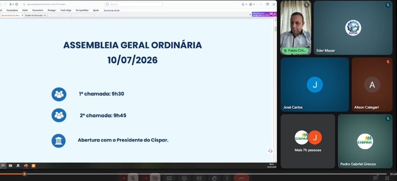The image size is (397, 181).
Task: Click the video progress slider handle
Action: coord(24,174)
